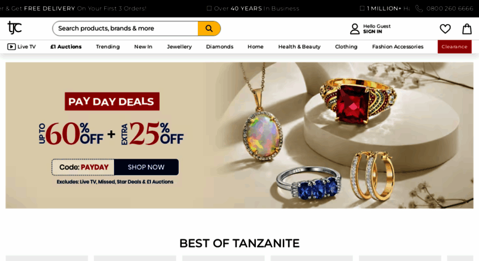
Task: Focus the search products input field
Action: coord(125,28)
